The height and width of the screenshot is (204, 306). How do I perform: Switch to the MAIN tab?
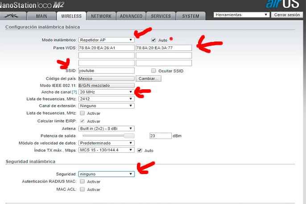(41, 16)
